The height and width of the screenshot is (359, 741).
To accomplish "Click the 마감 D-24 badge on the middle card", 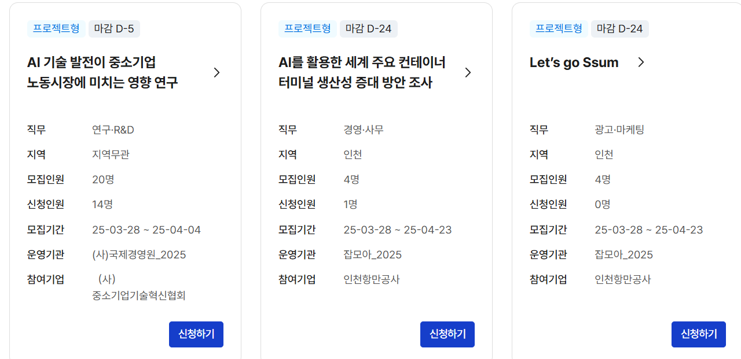I will pyautogui.click(x=369, y=28).
